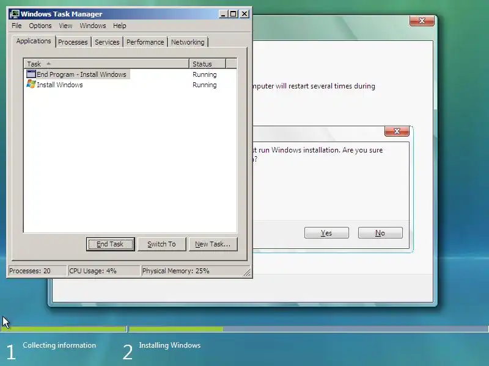Click the Install Windows flag icon
The width and height of the screenshot is (489, 366).
point(31,84)
